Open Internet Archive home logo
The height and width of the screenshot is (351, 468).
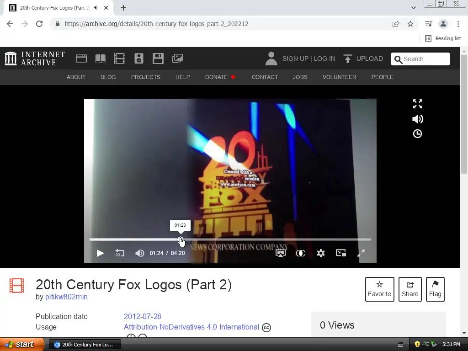coord(35,58)
